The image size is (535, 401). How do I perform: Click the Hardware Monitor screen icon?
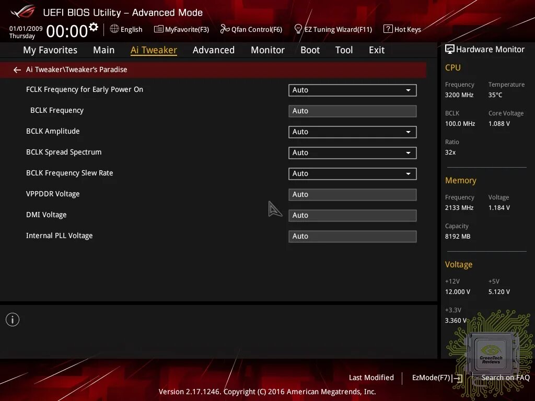point(450,50)
